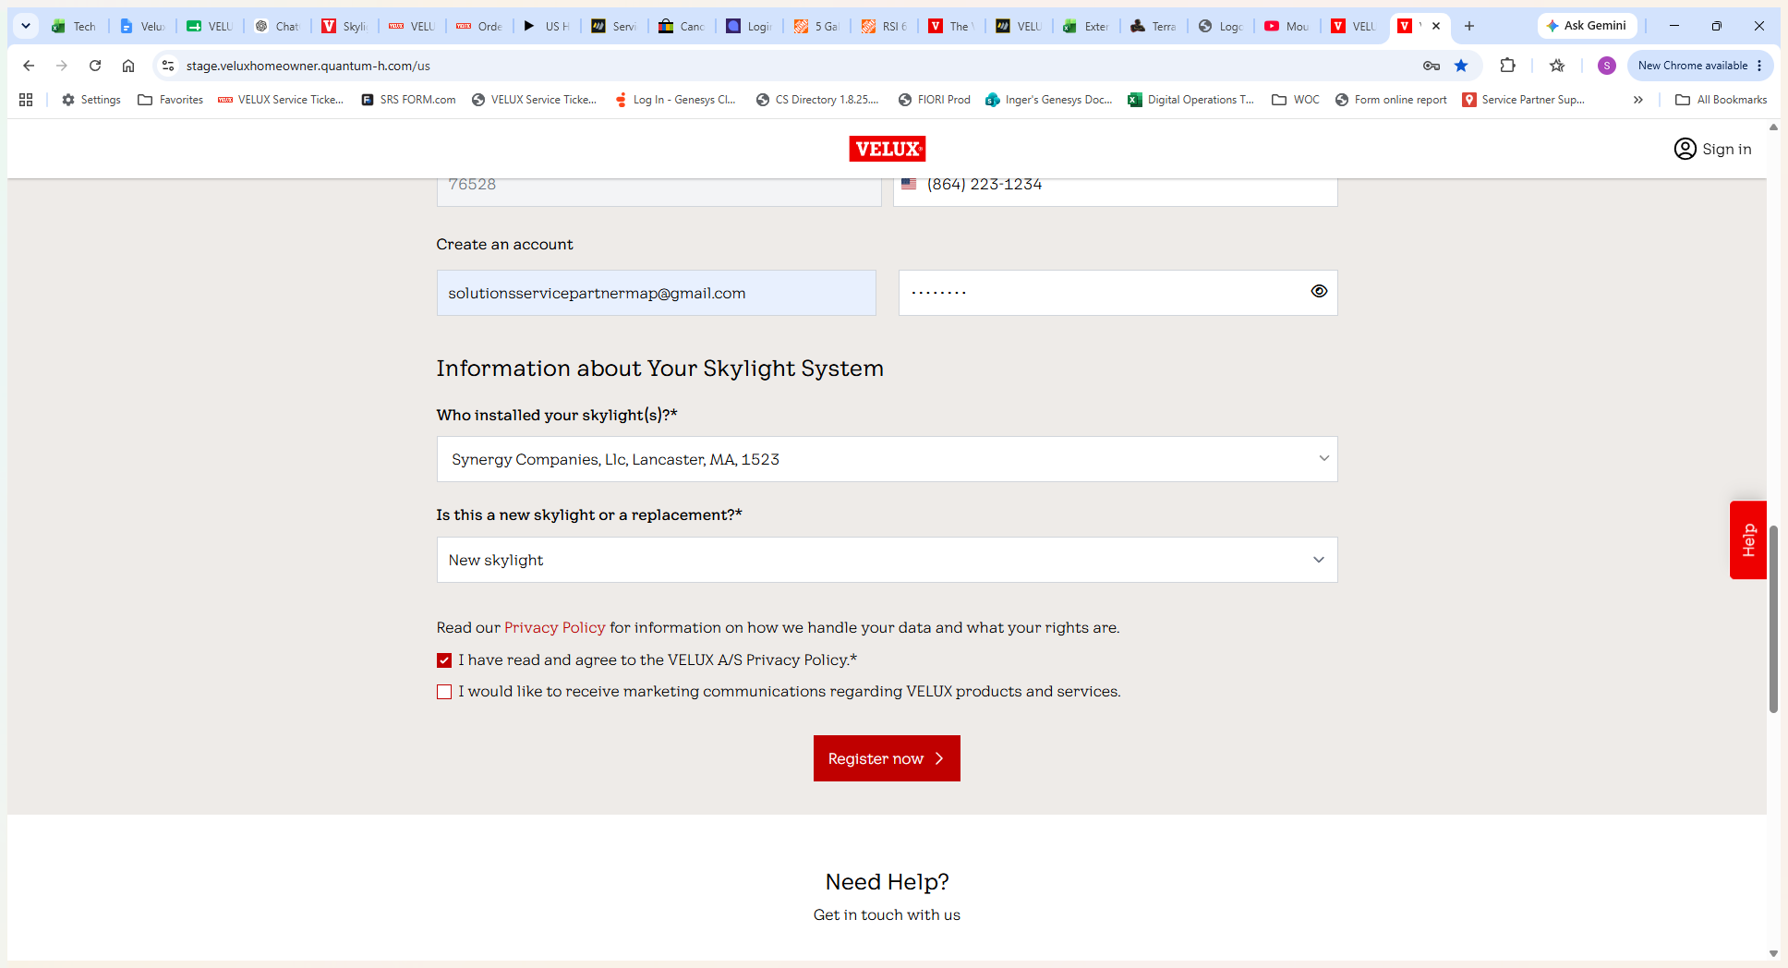This screenshot has height=968, width=1788.
Task: Switch to the Terra tab
Action: coord(1154,26)
